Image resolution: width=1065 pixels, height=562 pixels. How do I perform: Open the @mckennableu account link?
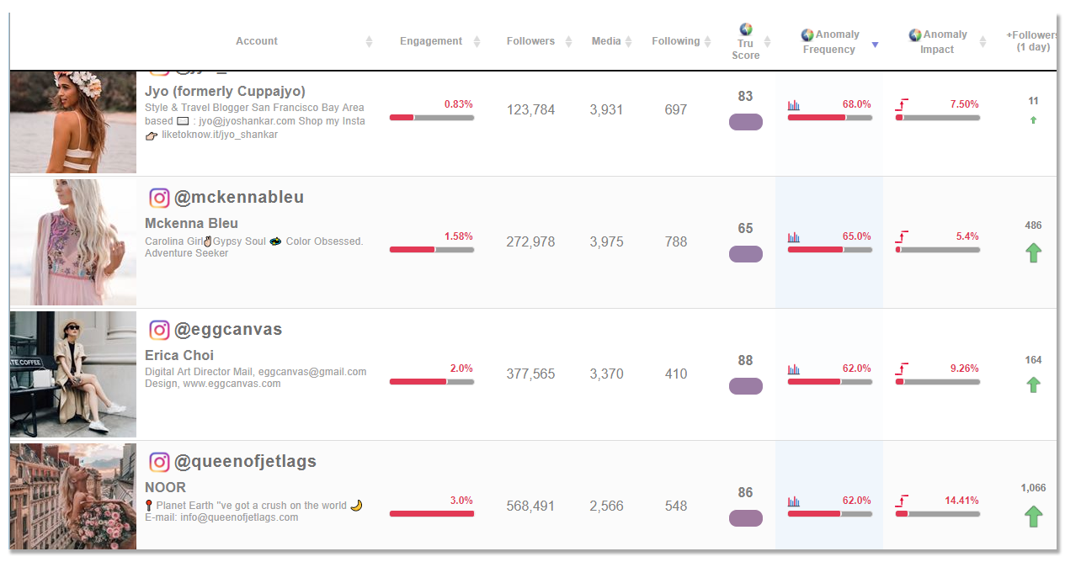pyautogui.click(x=239, y=198)
